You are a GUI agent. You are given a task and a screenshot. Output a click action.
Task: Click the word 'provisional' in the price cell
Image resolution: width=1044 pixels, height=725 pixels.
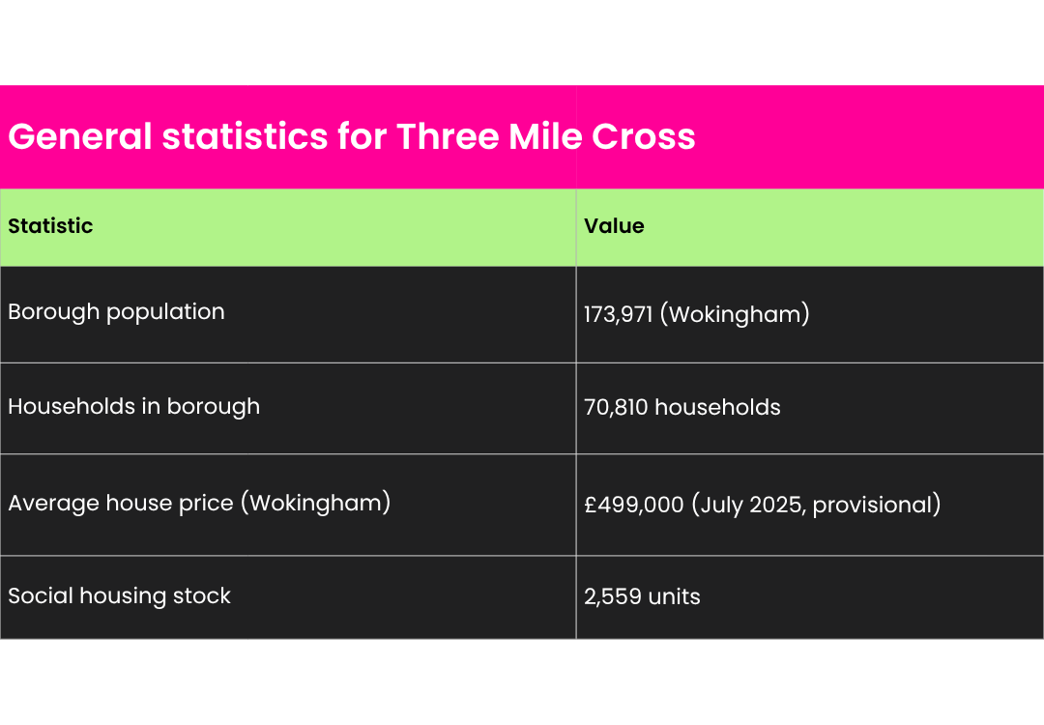872,505
